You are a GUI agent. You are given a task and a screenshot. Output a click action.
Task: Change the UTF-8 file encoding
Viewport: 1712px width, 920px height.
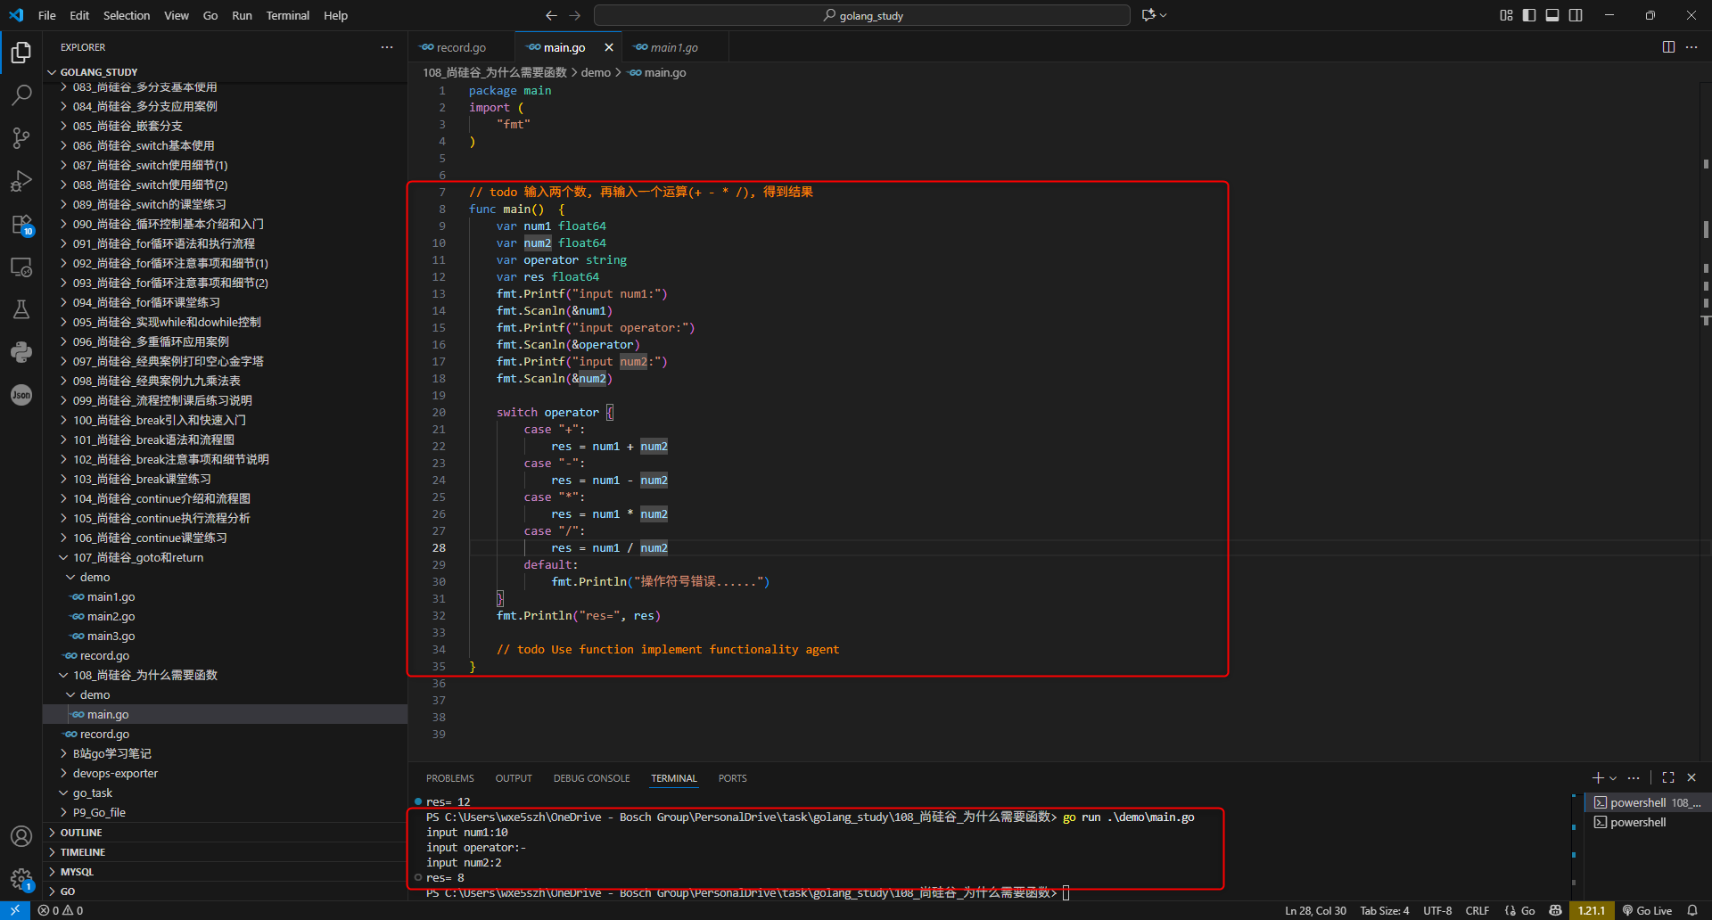click(x=1437, y=910)
